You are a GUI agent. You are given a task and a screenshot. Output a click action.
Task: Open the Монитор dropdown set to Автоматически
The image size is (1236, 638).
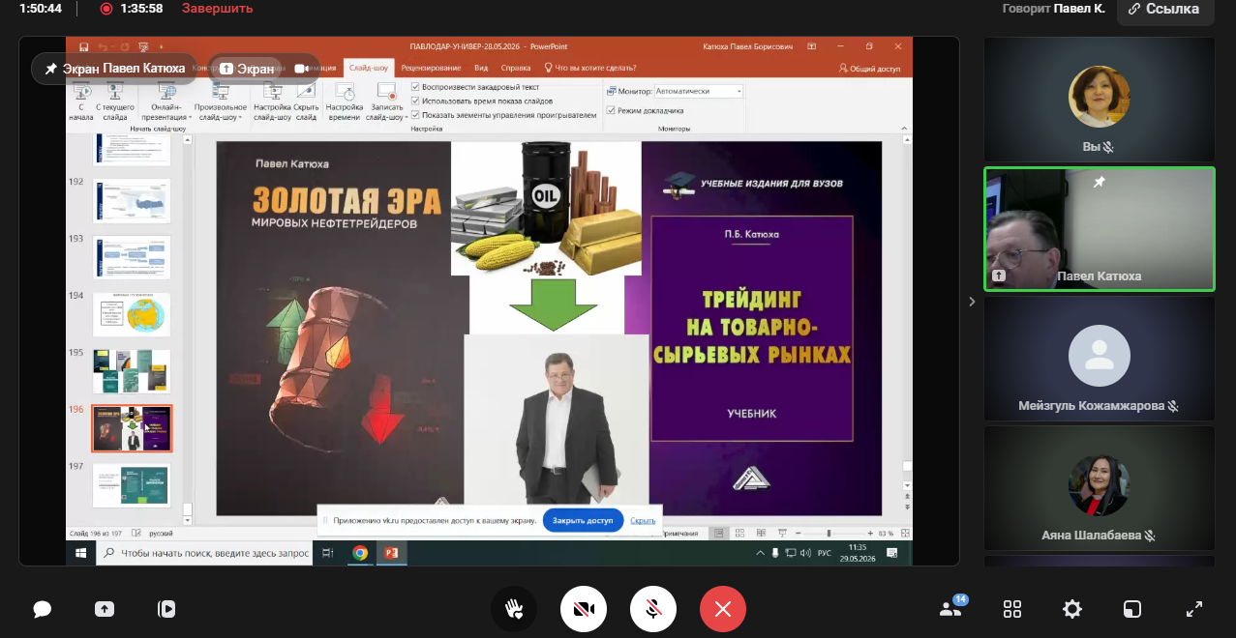[699, 91]
